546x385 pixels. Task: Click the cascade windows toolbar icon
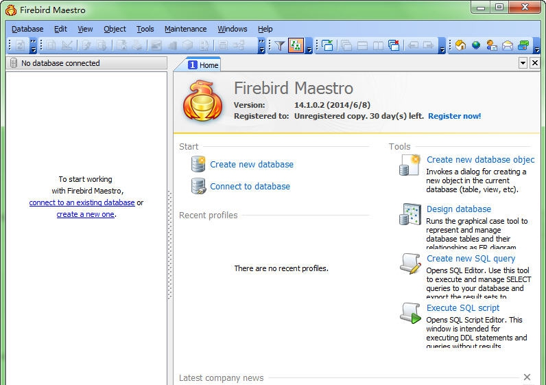(346, 46)
